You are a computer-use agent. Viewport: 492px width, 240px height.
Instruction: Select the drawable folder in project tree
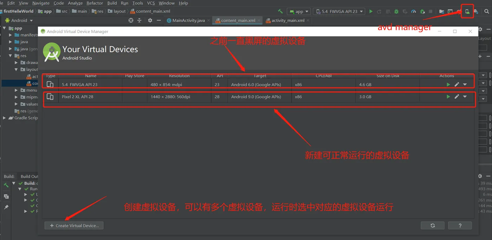pos(29,63)
